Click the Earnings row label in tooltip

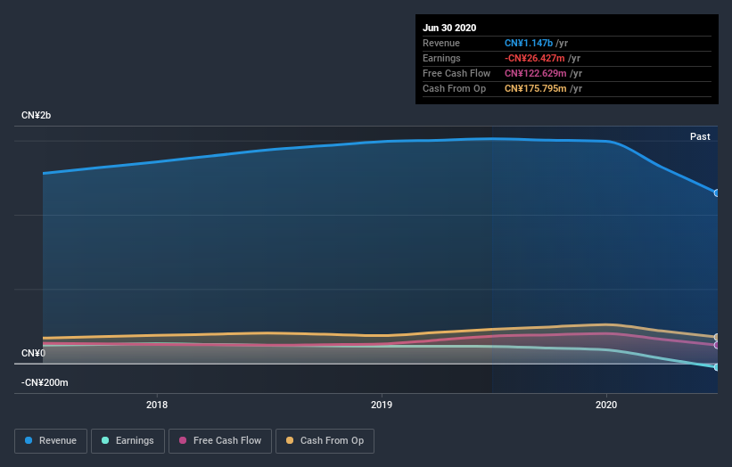click(441, 58)
